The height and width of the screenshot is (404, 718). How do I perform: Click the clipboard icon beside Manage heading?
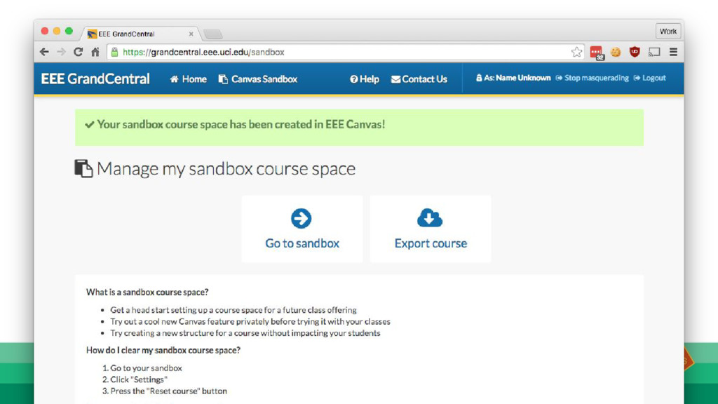pos(83,168)
